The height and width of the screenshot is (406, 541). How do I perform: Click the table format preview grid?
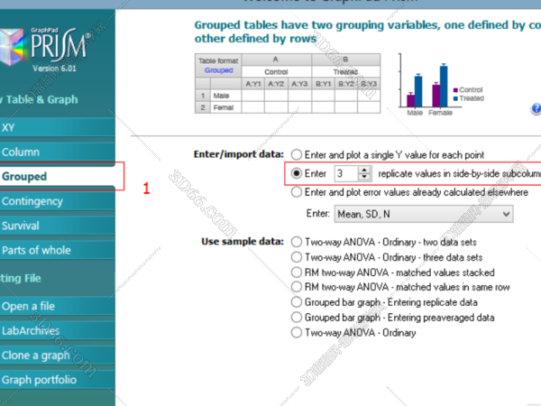tap(289, 84)
